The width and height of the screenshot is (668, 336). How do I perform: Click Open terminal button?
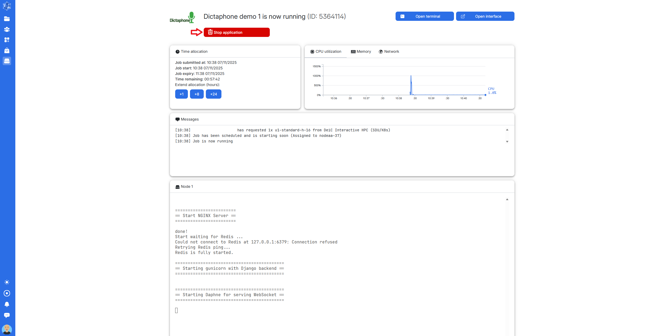tap(424, 16)
